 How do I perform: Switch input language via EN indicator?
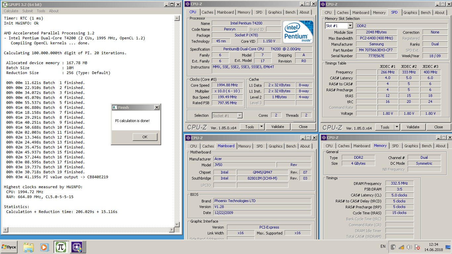(x=383, y=246)
